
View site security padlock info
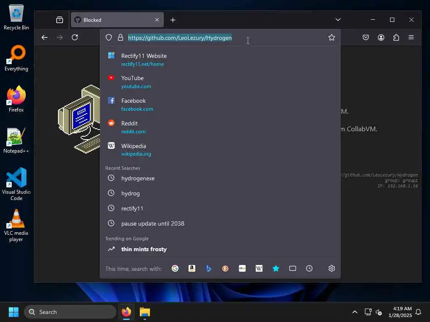121,37
